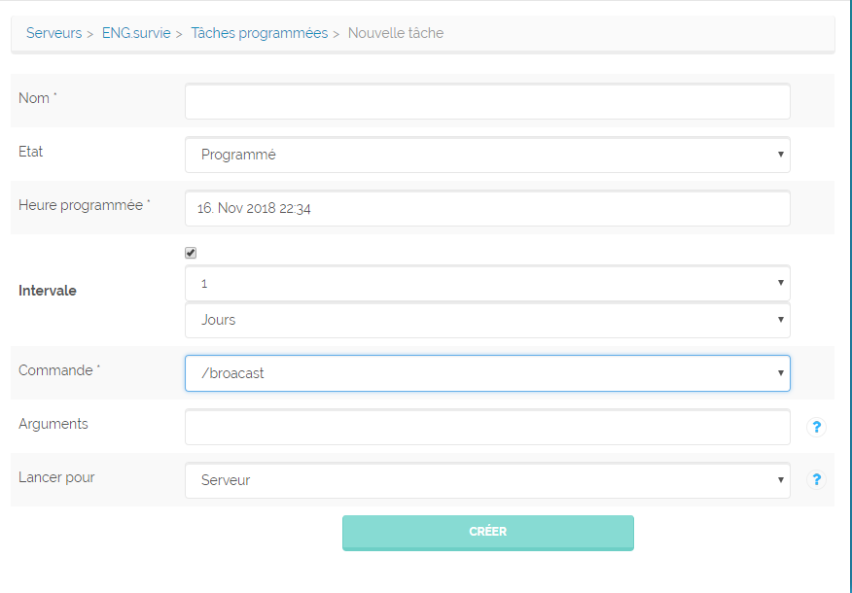Open the Jours interval unit dropdown
The image size is (852, 593).
coord(487,320)
